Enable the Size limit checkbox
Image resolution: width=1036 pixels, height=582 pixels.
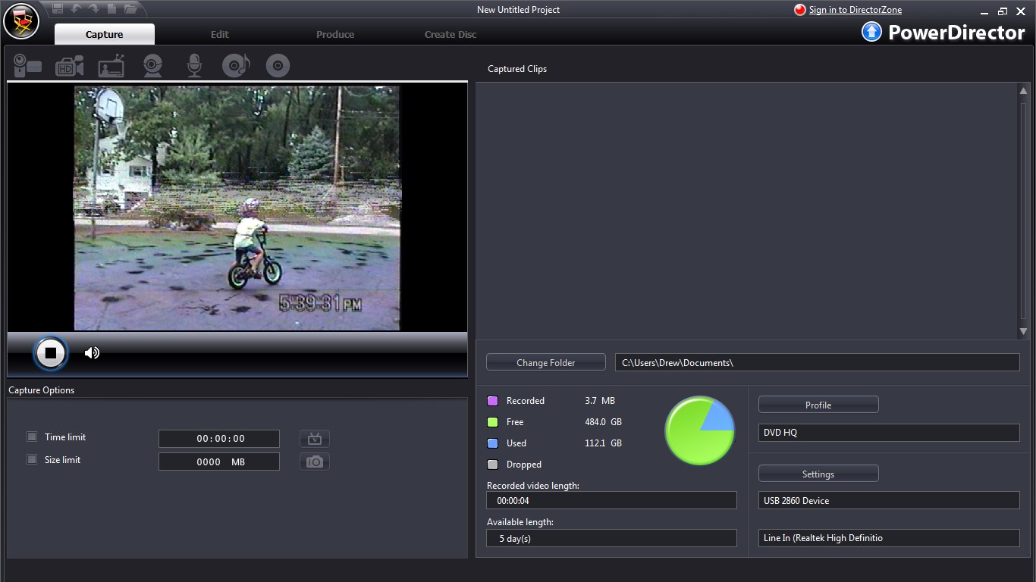(x=32, y=459)
